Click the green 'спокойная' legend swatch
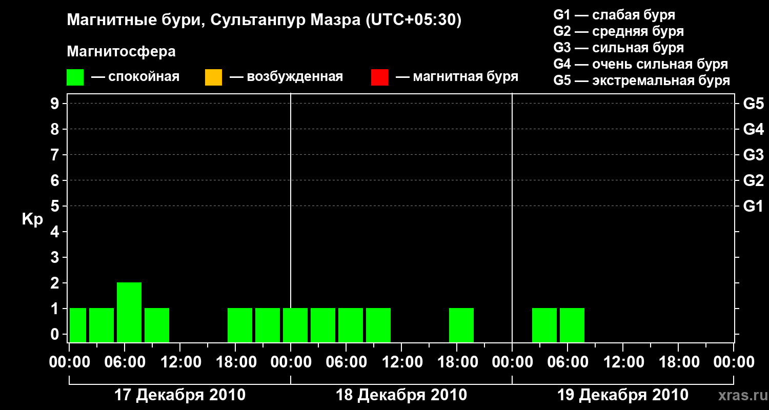Image resolution: width=769 pixels, height=410 pixels. (75, 77)
